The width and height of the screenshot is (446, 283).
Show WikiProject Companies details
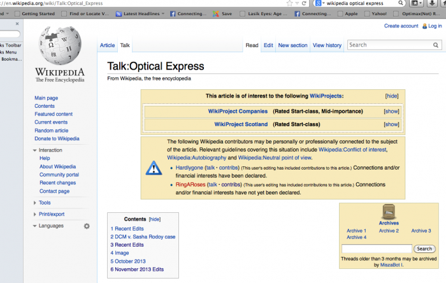tap(391, 112)
